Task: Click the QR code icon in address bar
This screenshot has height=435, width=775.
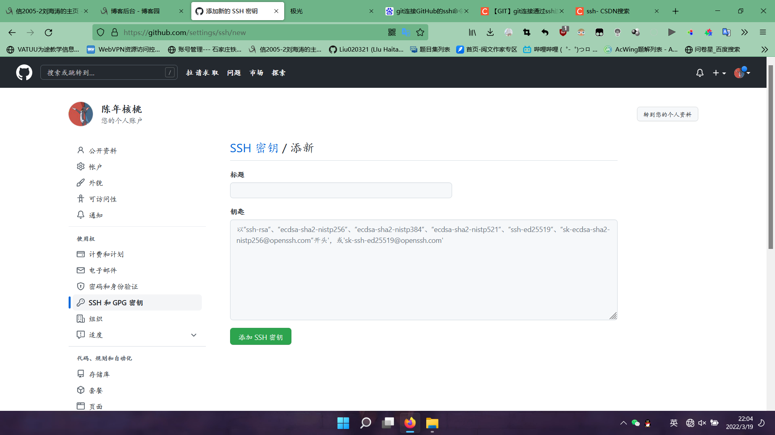Action: tap(392, 33)
